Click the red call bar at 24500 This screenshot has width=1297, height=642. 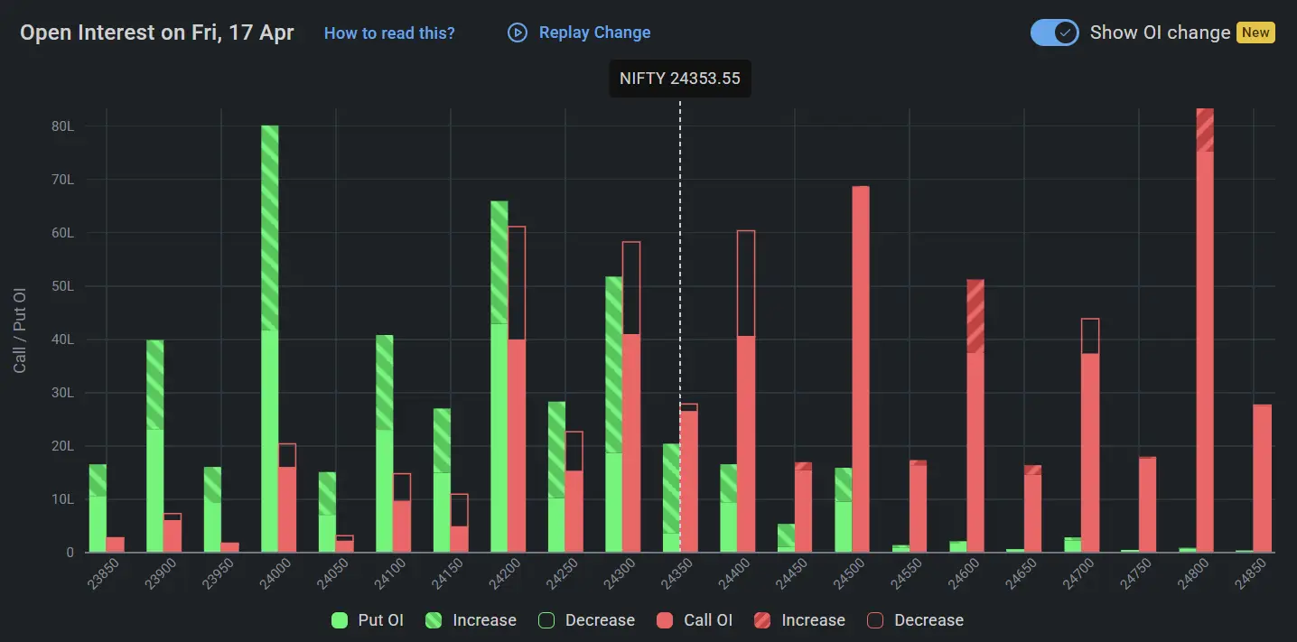861,379
